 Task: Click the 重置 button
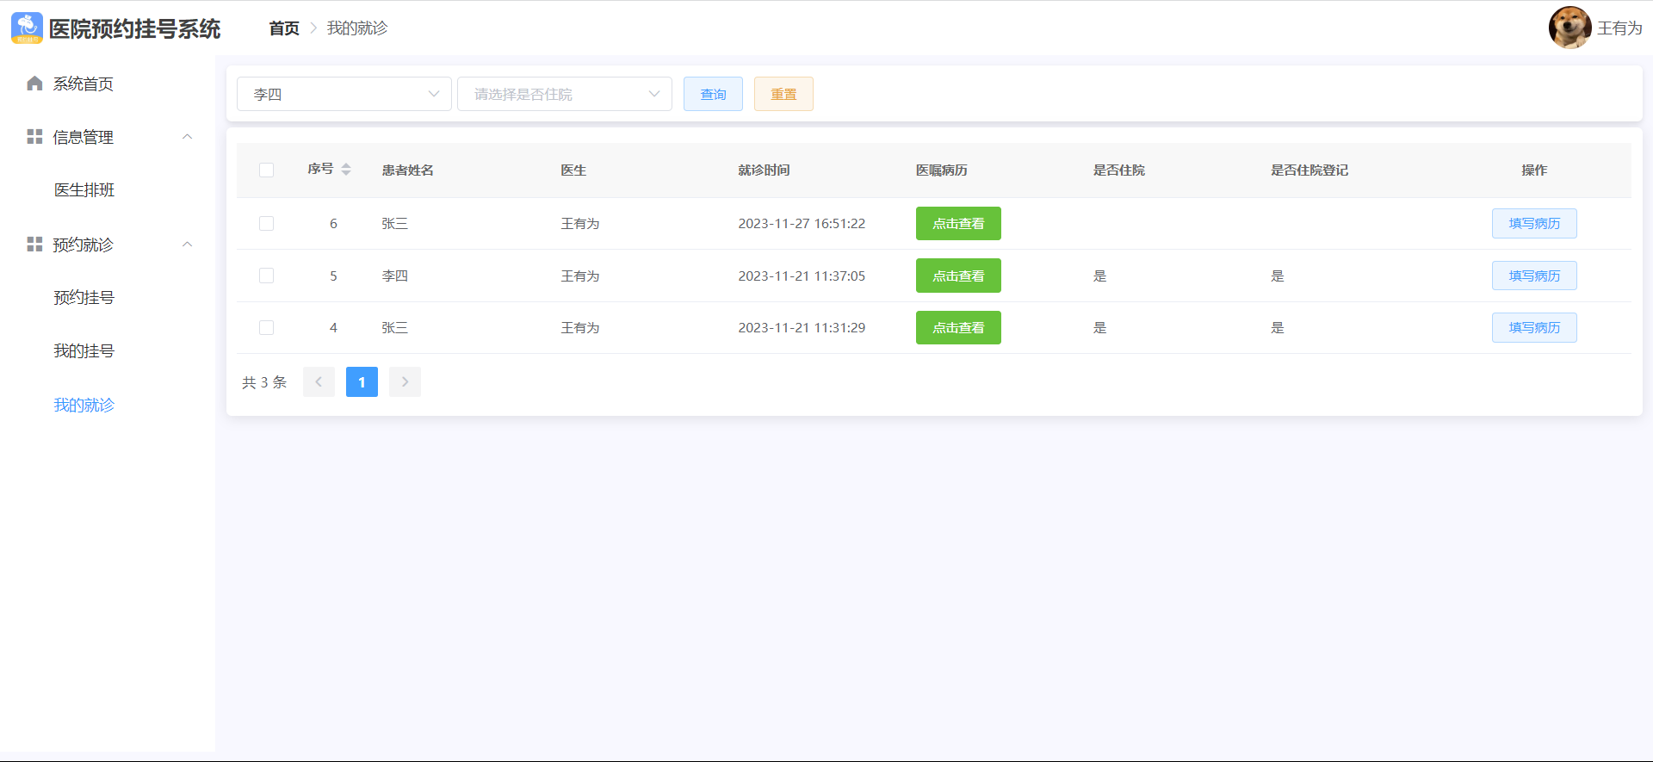pyautogui.click(x=783, y=94)
